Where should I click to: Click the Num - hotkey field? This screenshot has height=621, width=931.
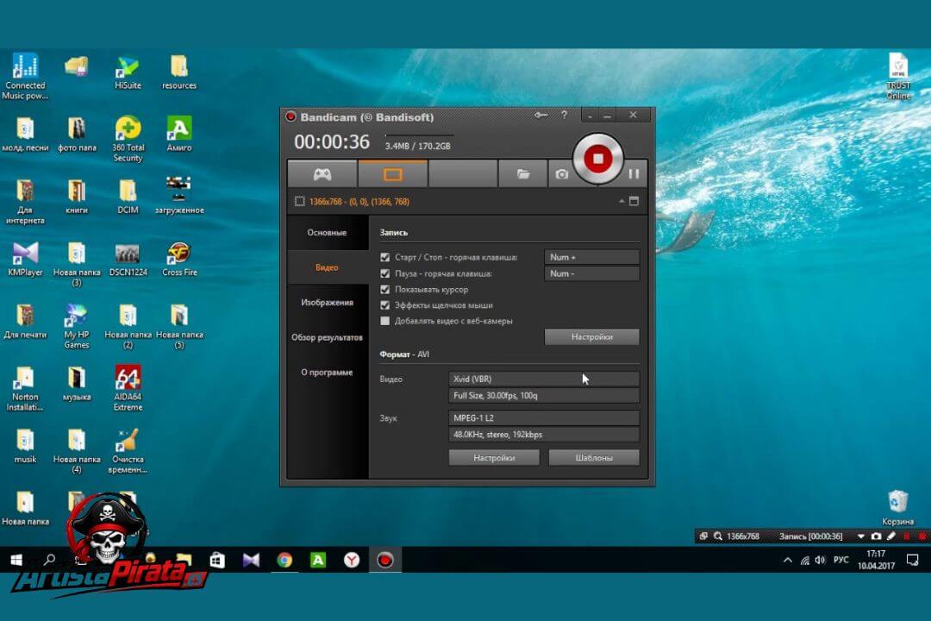coord(591,273)
